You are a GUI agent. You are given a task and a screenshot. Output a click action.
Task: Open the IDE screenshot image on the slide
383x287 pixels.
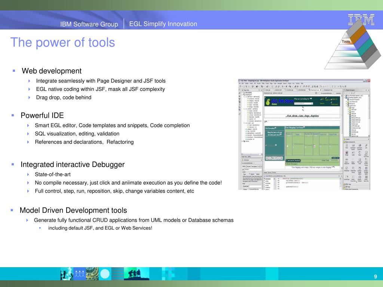point(304,134)
